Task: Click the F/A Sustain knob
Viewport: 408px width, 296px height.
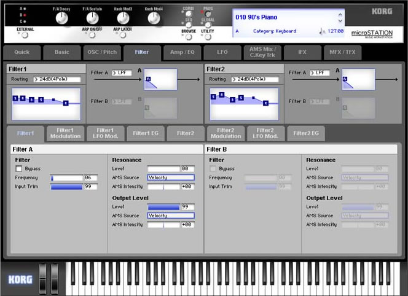Action: click(x=92, y=18)
